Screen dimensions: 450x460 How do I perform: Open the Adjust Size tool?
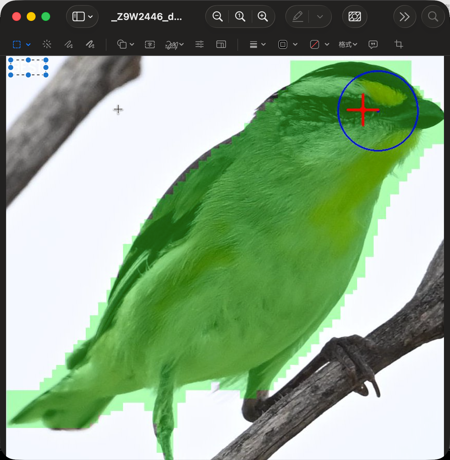coord(221,44)
